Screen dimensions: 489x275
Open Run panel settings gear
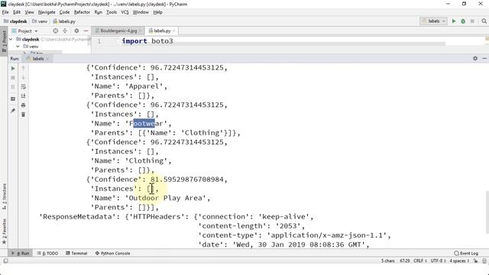tap(475, 58)
